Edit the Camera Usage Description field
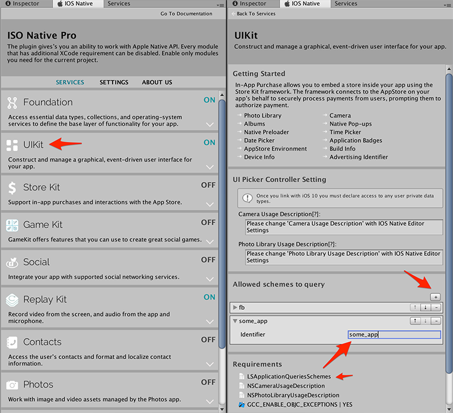 (344, 227)
